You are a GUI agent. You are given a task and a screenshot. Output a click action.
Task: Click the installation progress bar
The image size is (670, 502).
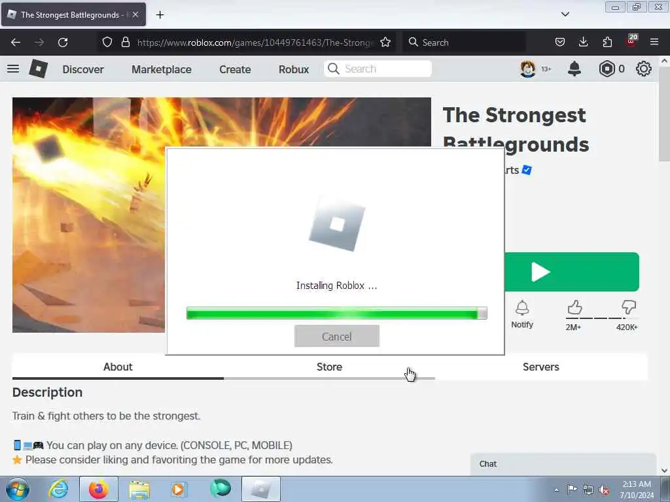(x=337, y=313)
